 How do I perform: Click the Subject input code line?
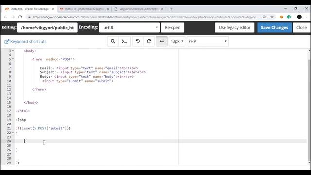coord(93,72)
